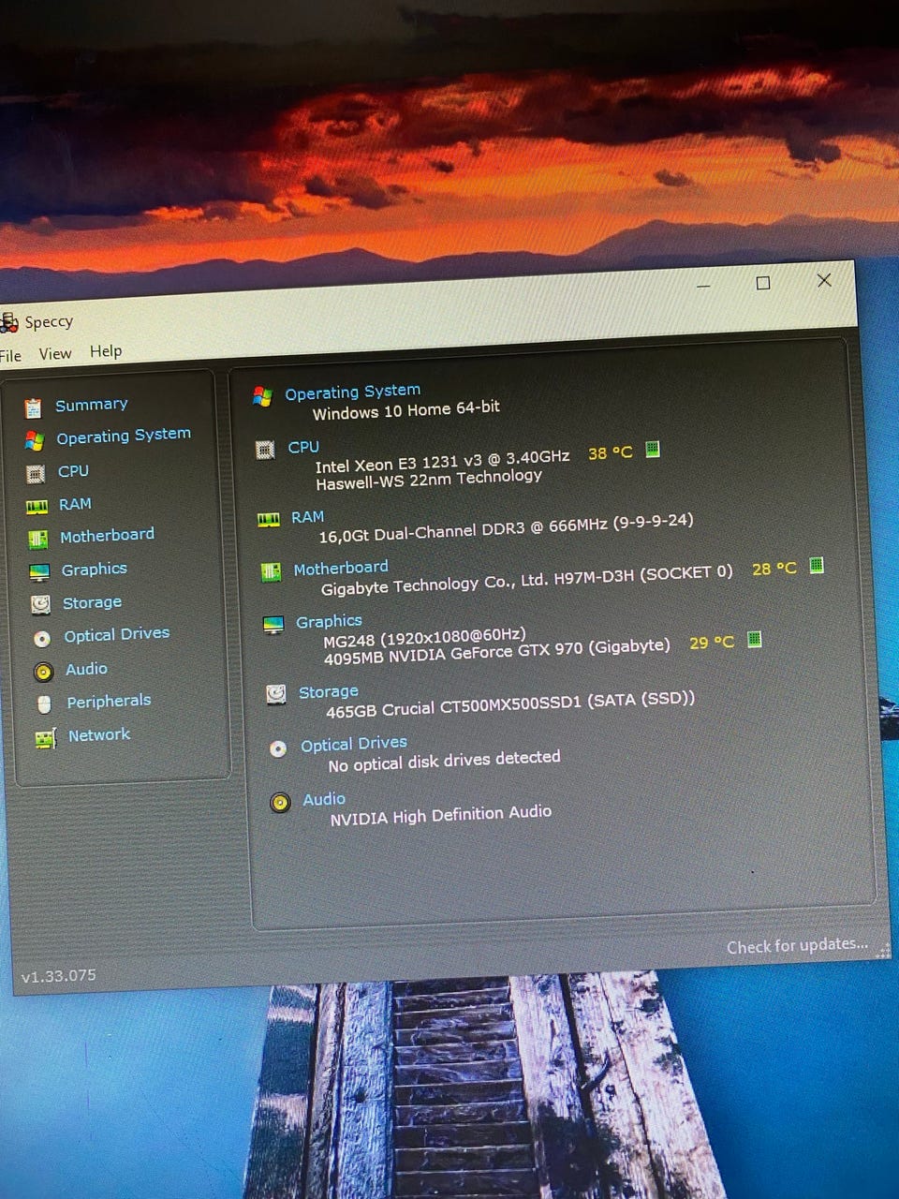Click the Graphics monitor icon in sidebar
Viewport: 899px width, 1199px height.
coord(39,572)
